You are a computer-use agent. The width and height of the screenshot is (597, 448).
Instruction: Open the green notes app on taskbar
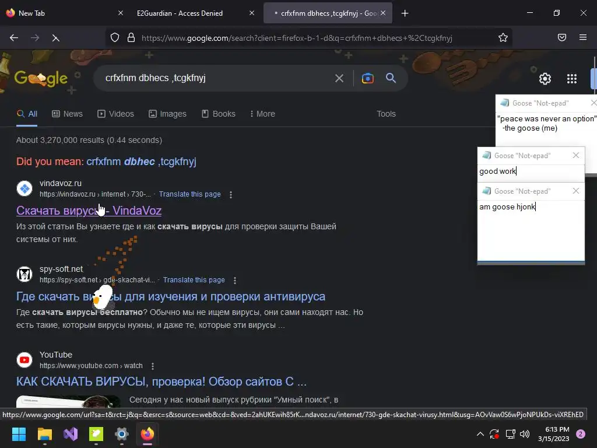(96, 434)
